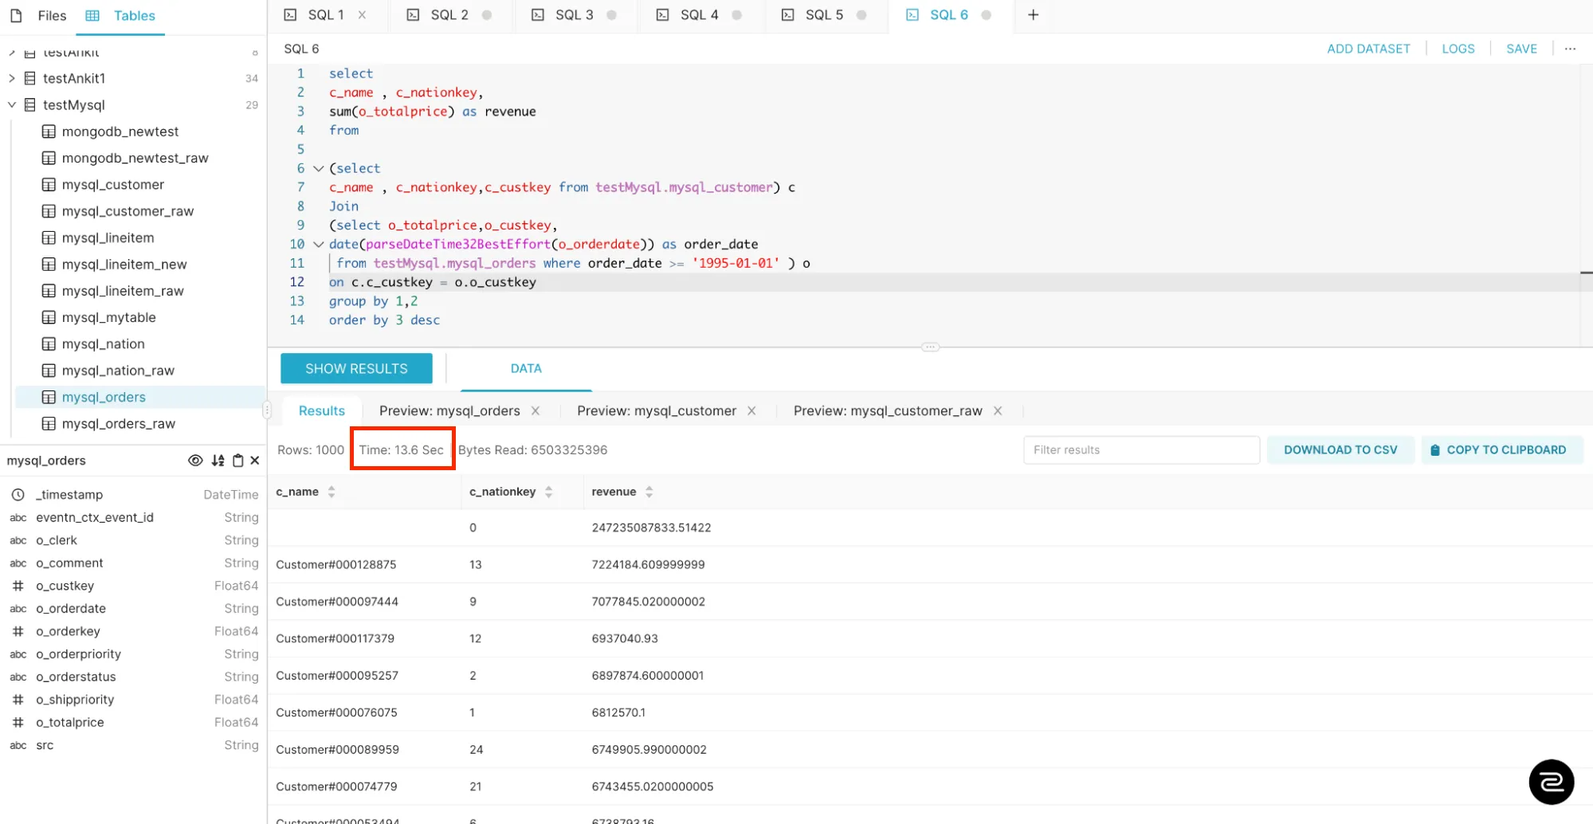
Task: Click ADD DATASET link
Action: coord(1368,49)
